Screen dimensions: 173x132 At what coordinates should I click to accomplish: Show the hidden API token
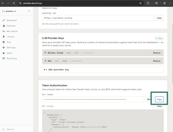(149, 99)
